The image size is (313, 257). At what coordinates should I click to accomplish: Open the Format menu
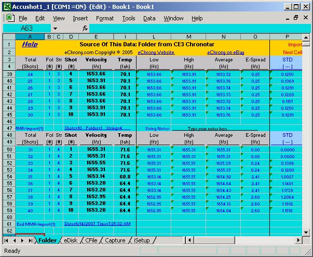click(105, 18)
